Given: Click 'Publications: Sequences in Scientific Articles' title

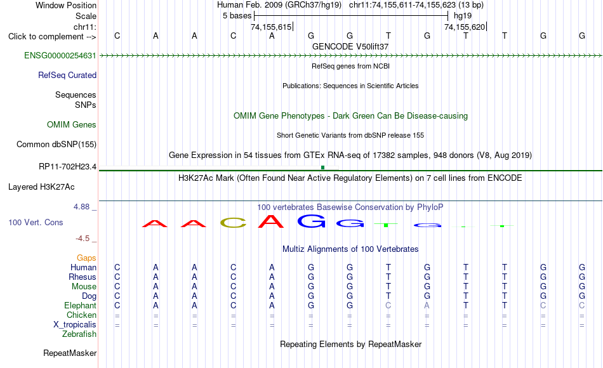Looking at the screenshot, I should click(350, 86).
